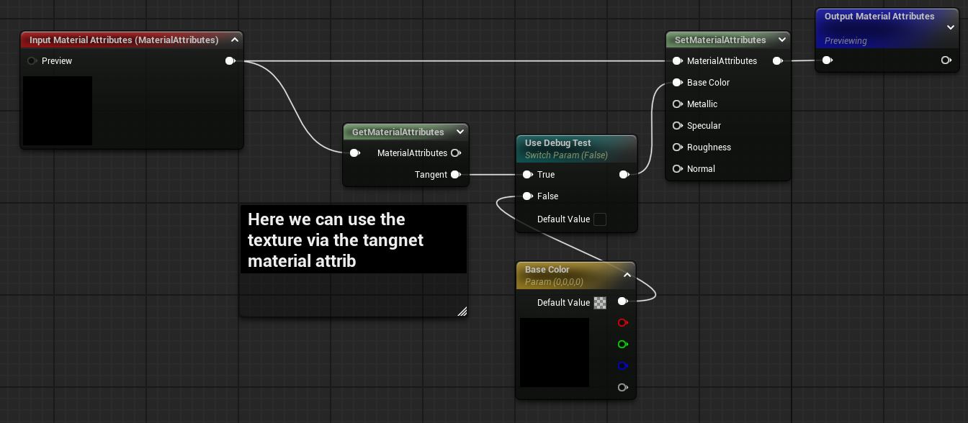Click the blue channel output pin
This screenshot has width=968, height=423.
pyautogui.click(x=623, y=366)
